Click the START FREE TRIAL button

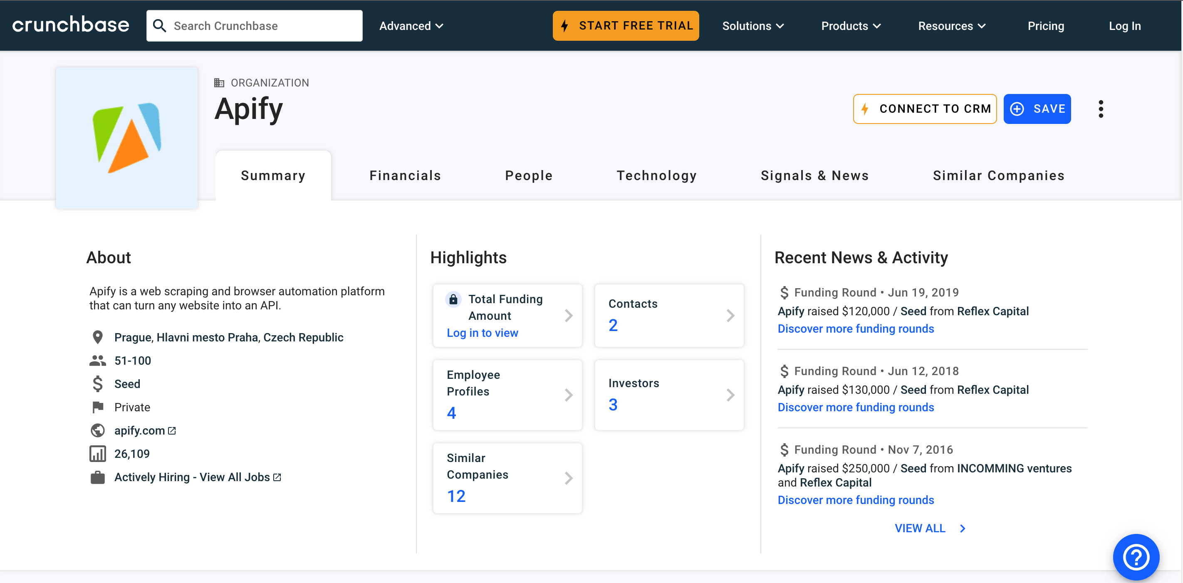point(626,26)
